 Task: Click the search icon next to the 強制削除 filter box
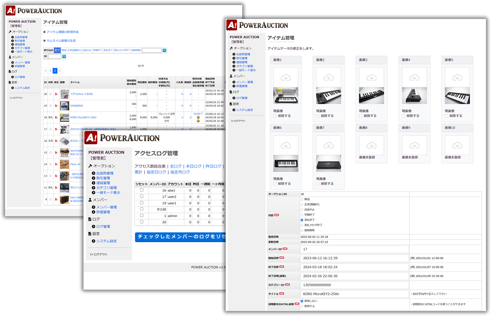pos(164,50)
